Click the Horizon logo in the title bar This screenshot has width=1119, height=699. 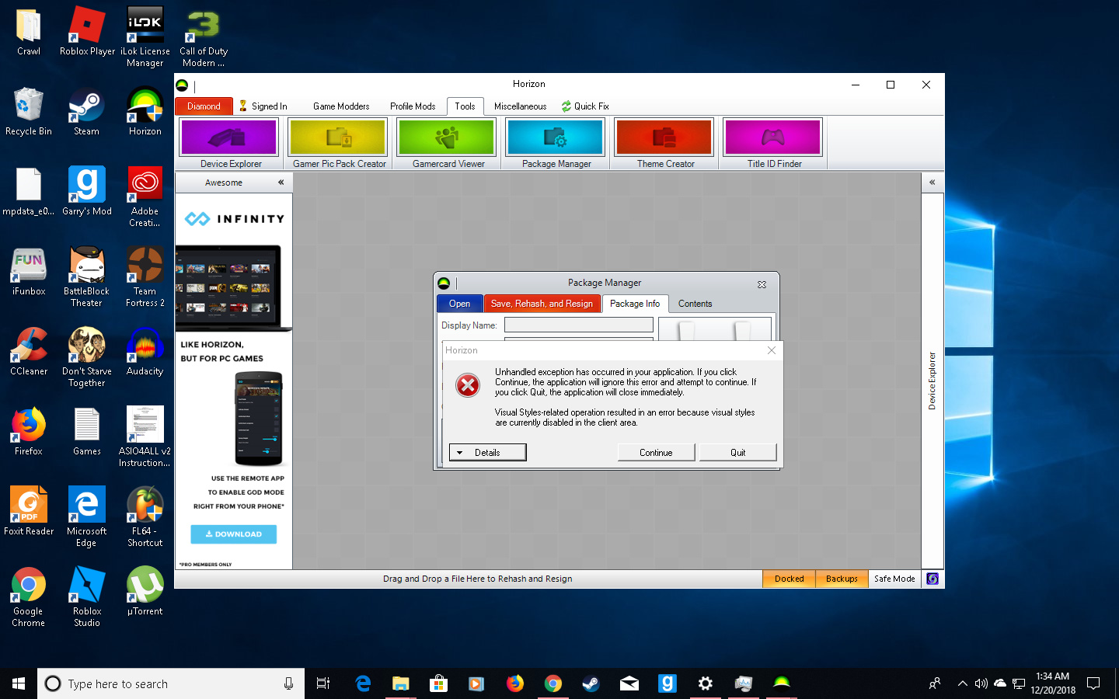pos(182,85)
